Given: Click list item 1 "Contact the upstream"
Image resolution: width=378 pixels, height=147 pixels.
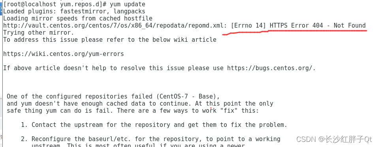Looking at the screenshot, I should coord(154,125).
